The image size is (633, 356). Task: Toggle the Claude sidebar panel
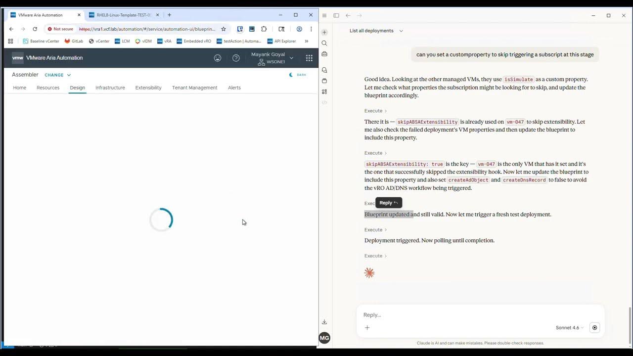[x=336, y=15]
